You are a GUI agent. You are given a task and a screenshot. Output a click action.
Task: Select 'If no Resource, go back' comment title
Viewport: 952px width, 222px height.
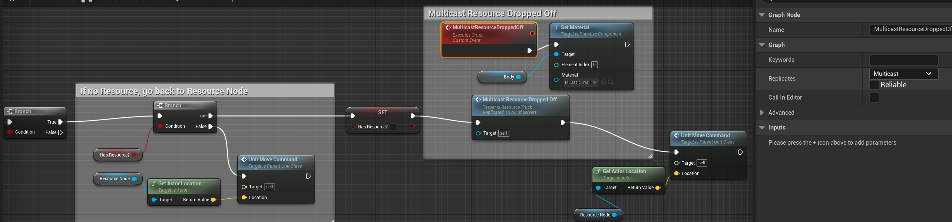coord(205,91)
